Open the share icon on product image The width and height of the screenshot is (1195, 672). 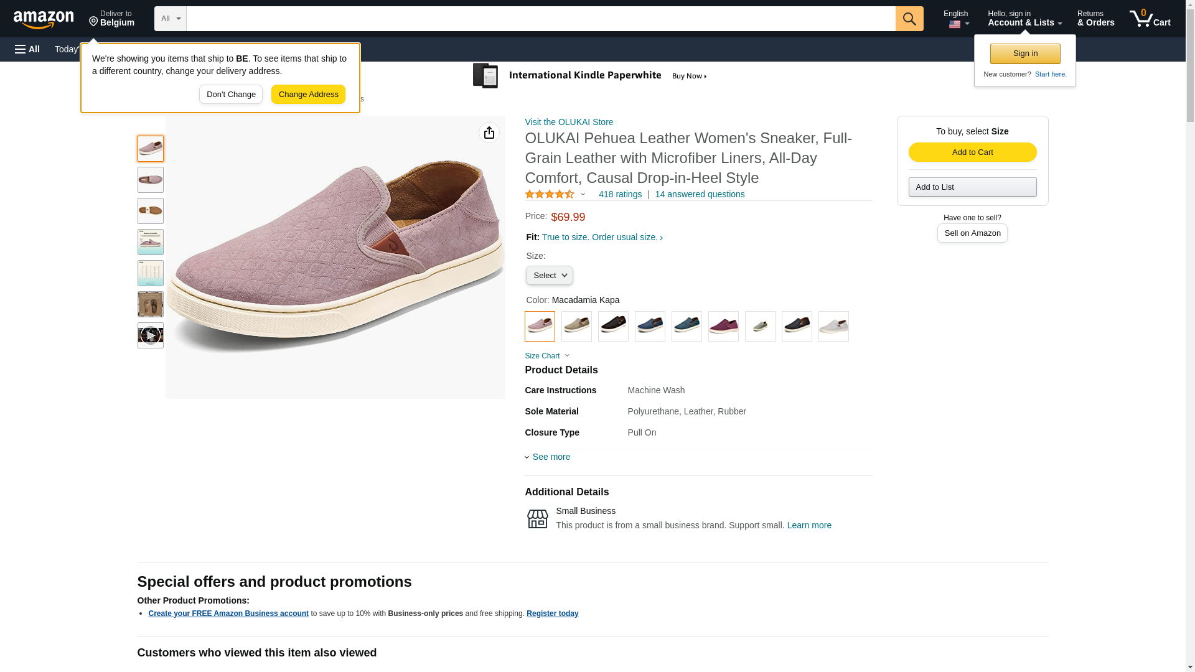click(x=489, y=133)
